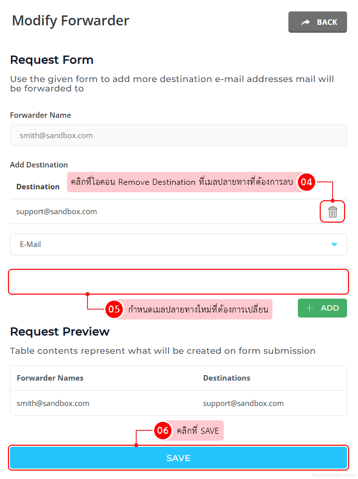Click the Modify Forwarder page title
This screenshot has width=358, height=479.
[71, 21]
